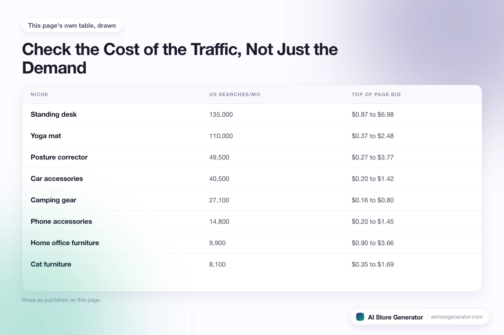Screen dimensions: 504x335
Task: Click the "AI Store Generator" brand name
Action: [395, 317]
